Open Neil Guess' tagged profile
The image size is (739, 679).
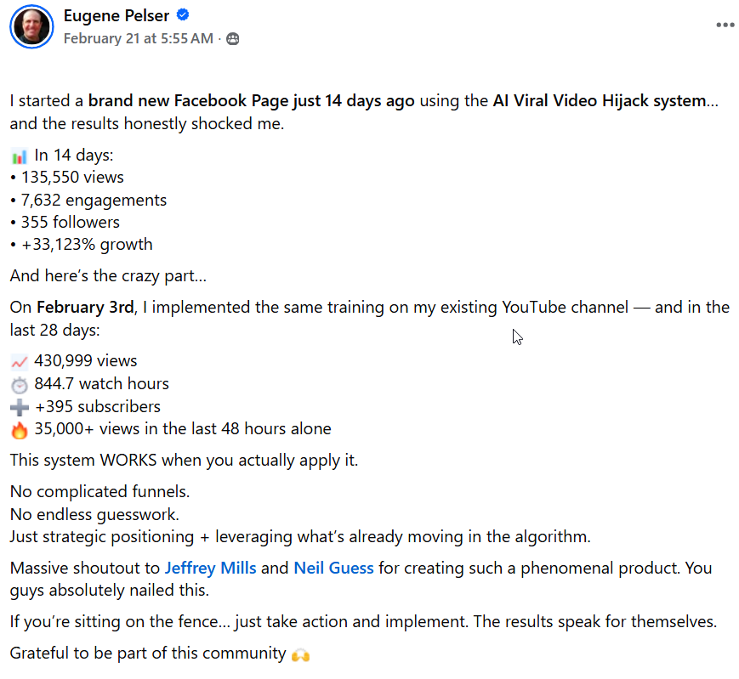coord(333,568)
